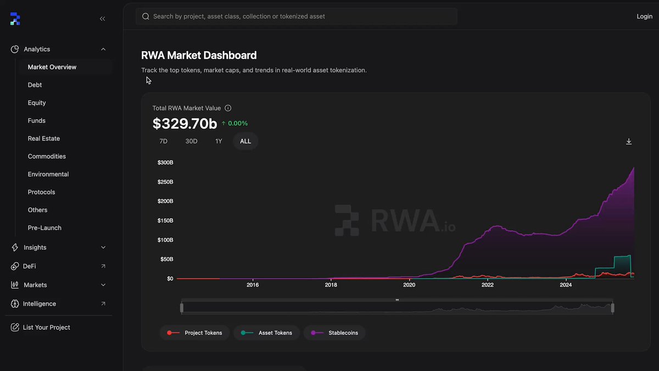Click the DeFi sidebar icon
The height and width of the screenshot is (371, 659).
pos(14,266)
